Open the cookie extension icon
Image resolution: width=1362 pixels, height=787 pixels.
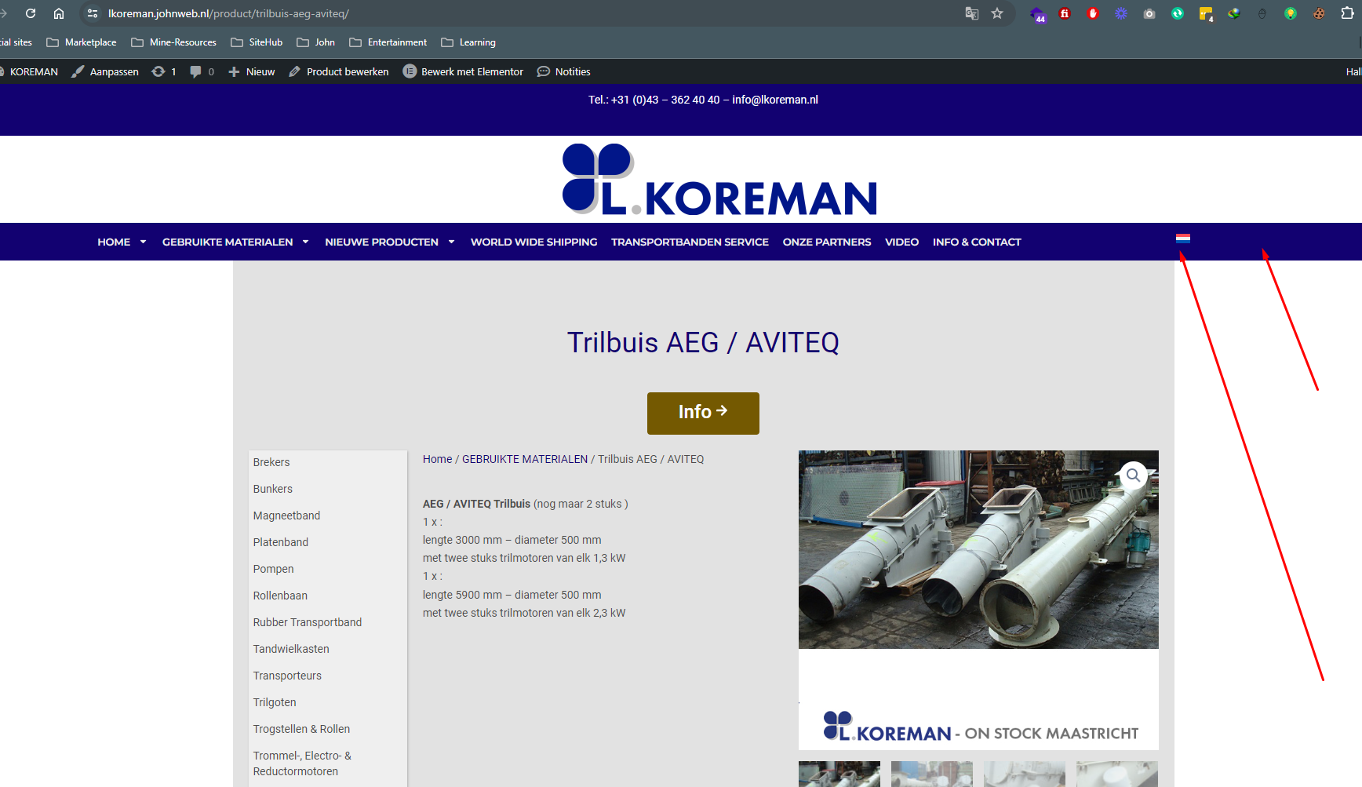1319,13
